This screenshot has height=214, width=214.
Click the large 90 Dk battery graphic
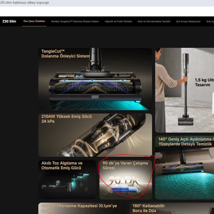(x=124, y=184)
